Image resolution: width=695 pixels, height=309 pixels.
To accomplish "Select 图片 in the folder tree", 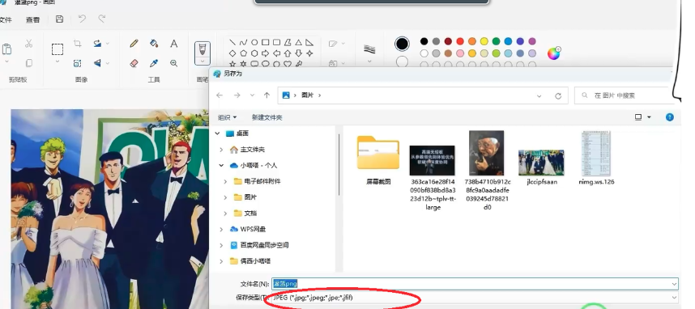I will (250, 197).
